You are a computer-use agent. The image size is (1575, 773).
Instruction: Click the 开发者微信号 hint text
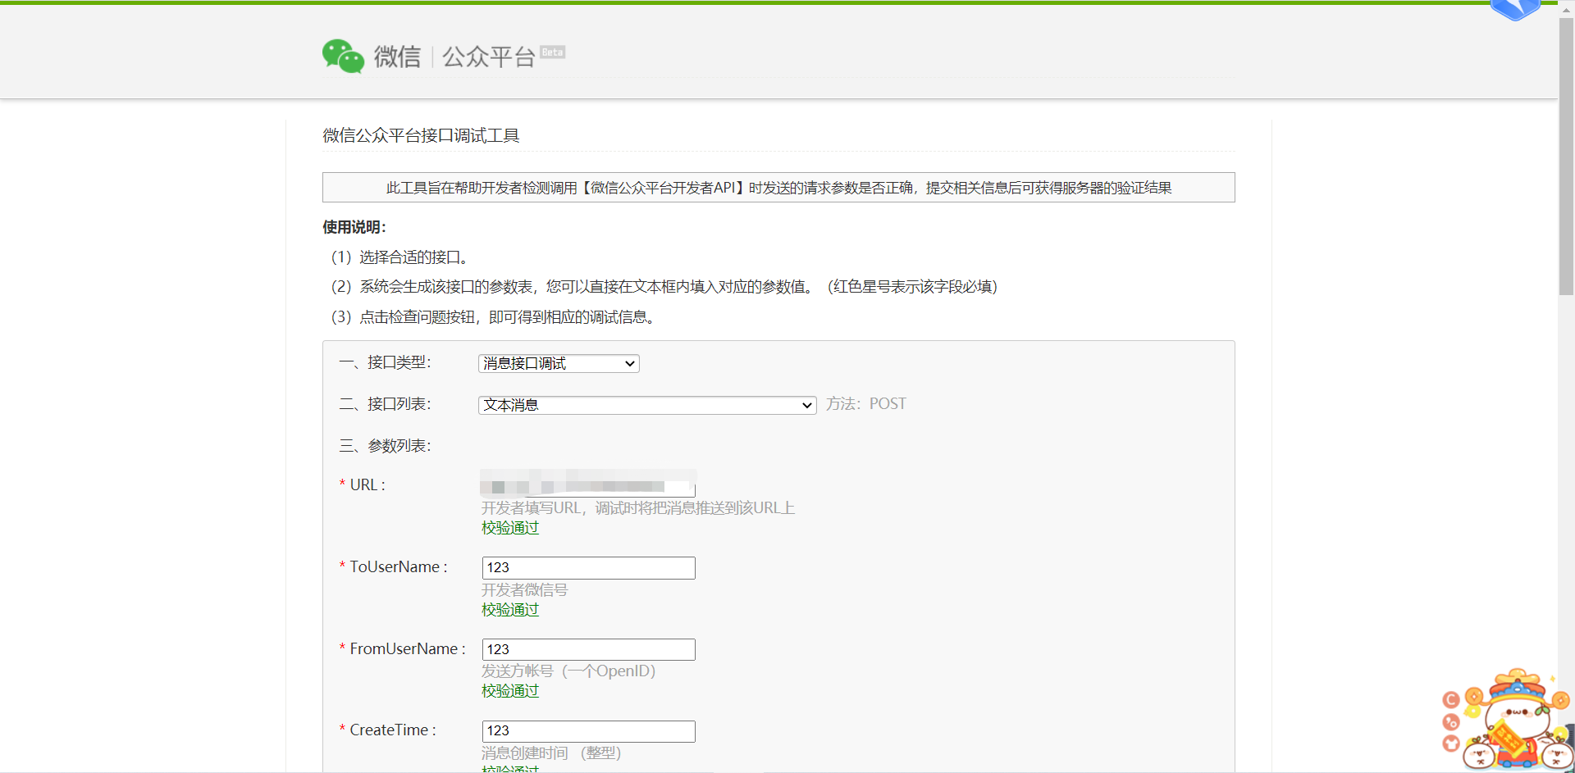(525, 590)
